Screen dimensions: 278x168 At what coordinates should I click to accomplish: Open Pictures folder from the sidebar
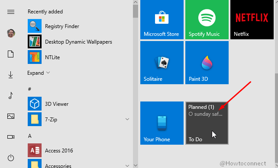[11, 116]
